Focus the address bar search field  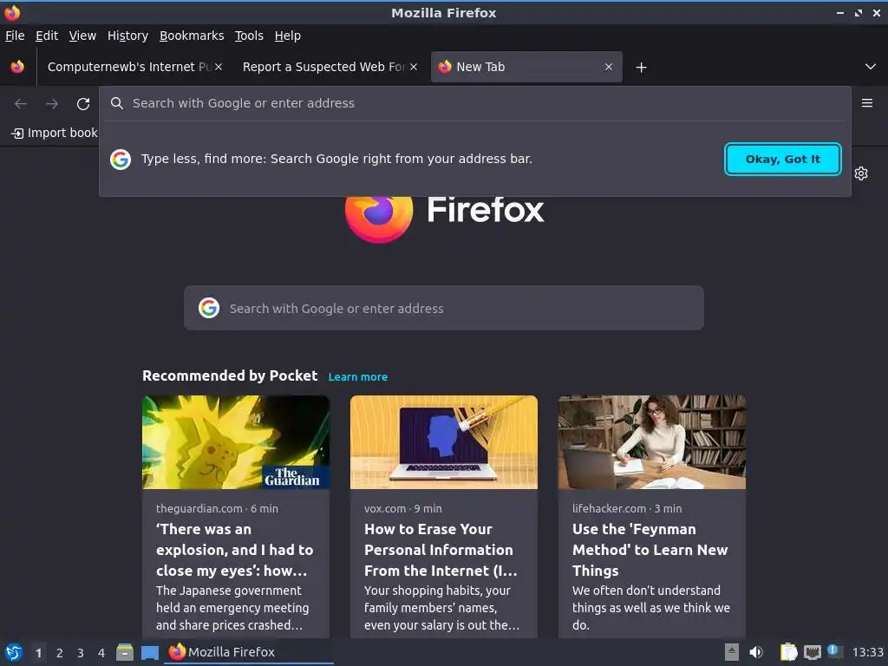pyautogui.click(x=474, y=104)
